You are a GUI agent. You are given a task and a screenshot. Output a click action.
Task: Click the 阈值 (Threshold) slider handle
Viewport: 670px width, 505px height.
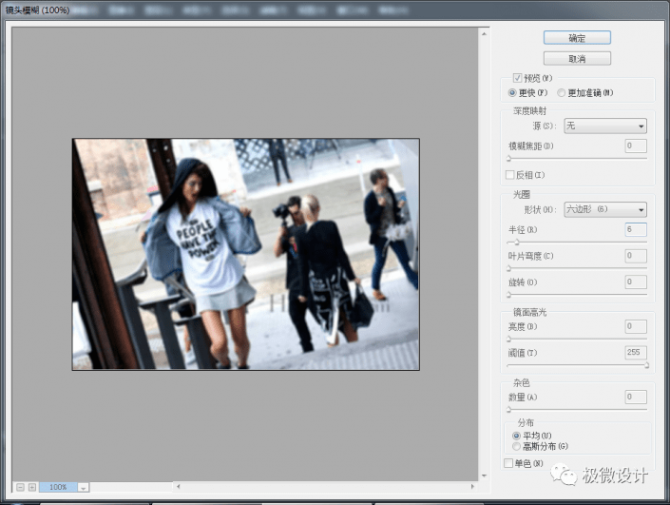(646, 364)
